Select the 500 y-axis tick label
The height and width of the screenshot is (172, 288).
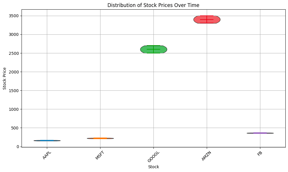click(x=15, y=128)
